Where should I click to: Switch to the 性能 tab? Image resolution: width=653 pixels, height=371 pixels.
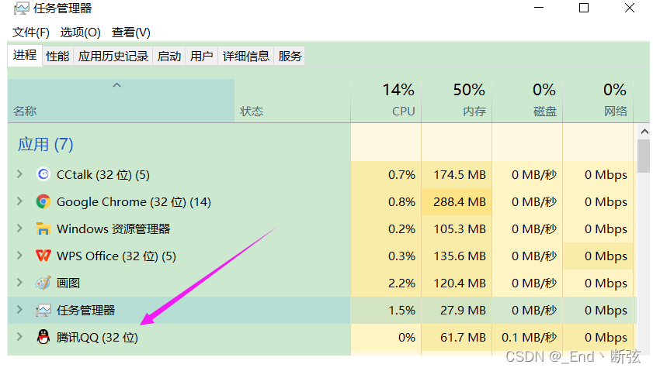[x=57, y=56]
